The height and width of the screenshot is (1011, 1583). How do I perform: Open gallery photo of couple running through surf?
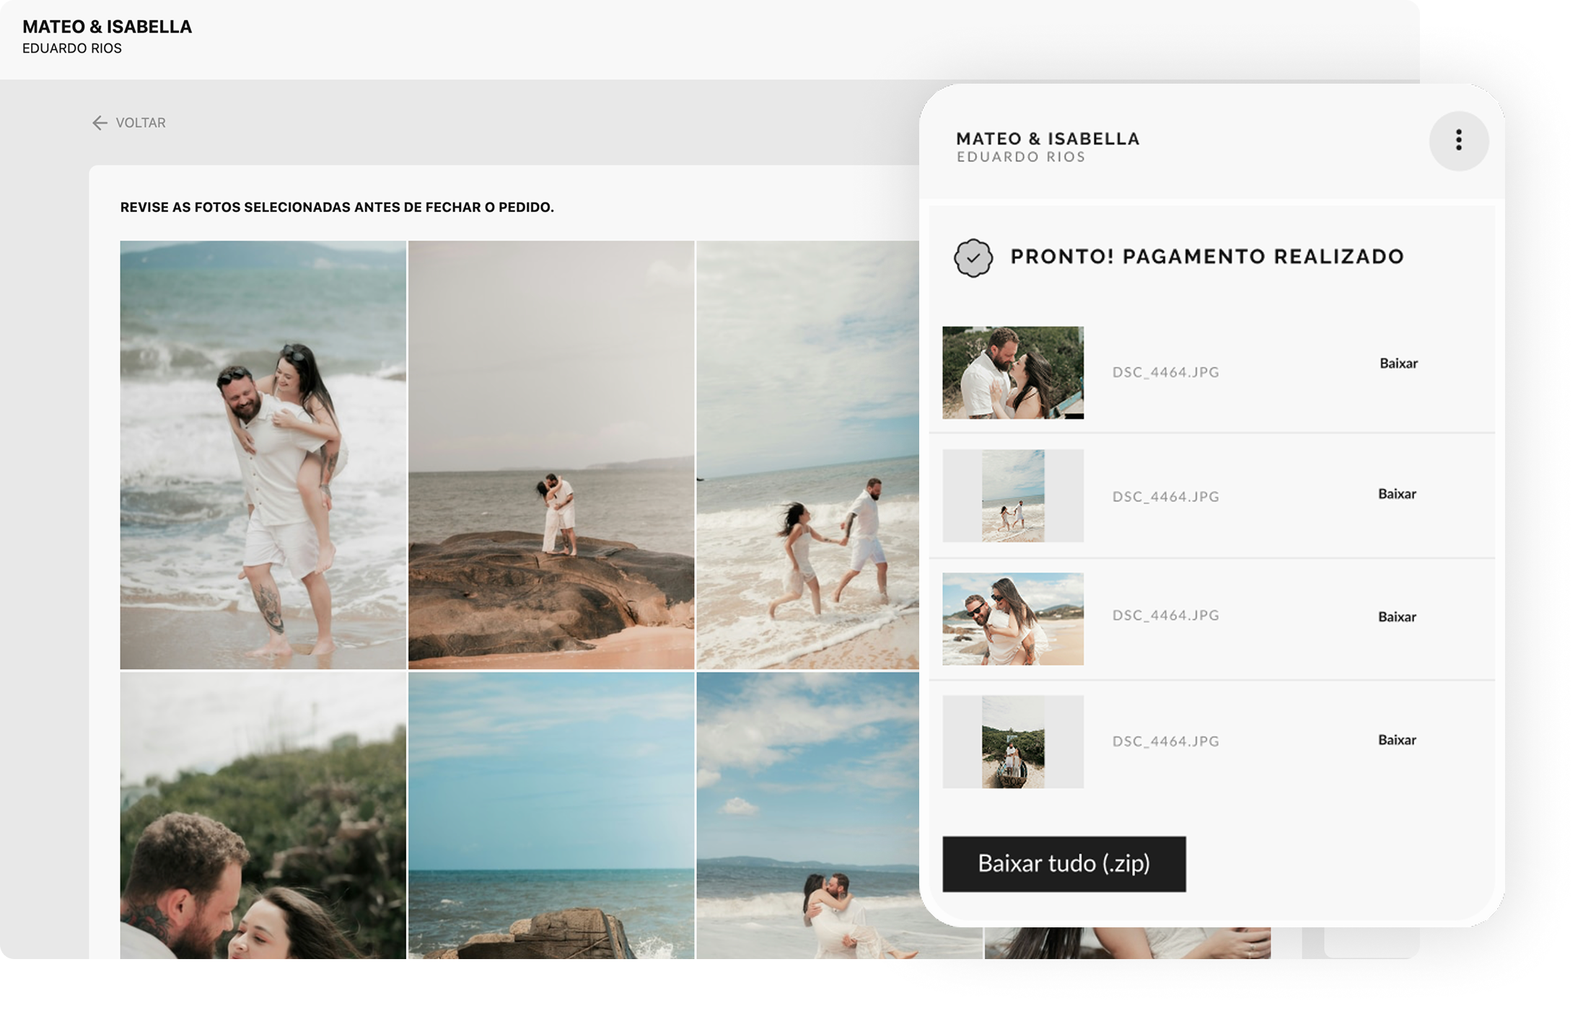tap(807, 455)
